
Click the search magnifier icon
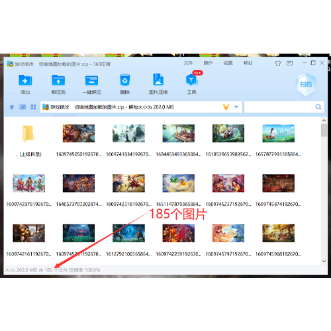point(318,107)
